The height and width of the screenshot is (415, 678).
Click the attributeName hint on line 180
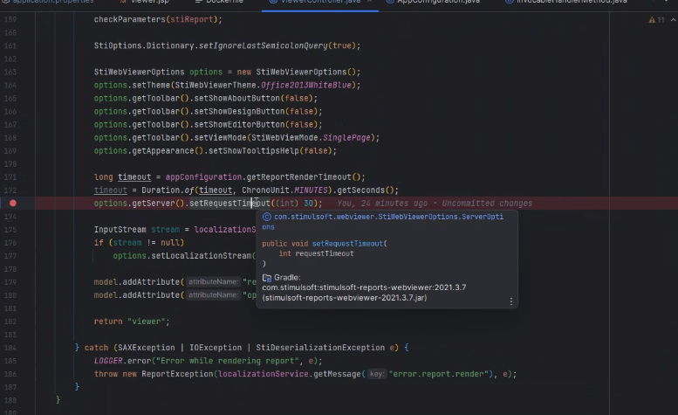(x=213, y=295)
